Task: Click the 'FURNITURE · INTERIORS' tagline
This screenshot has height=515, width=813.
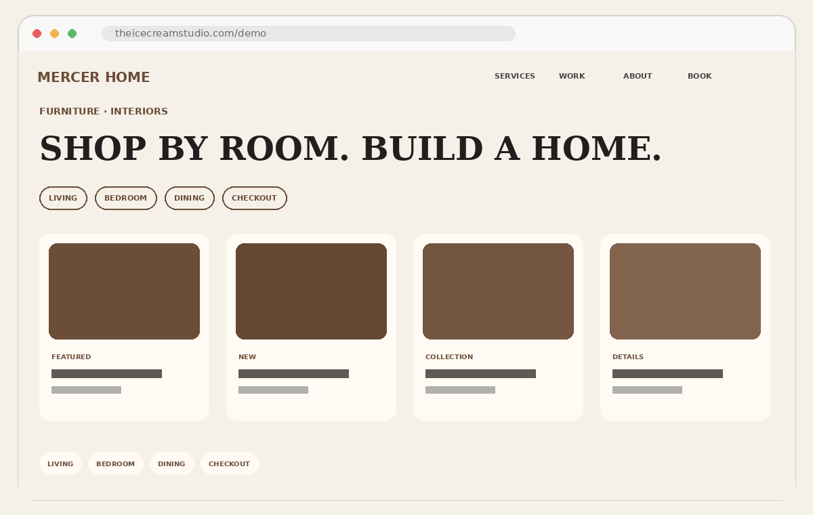Action: [x=104, y=111]
